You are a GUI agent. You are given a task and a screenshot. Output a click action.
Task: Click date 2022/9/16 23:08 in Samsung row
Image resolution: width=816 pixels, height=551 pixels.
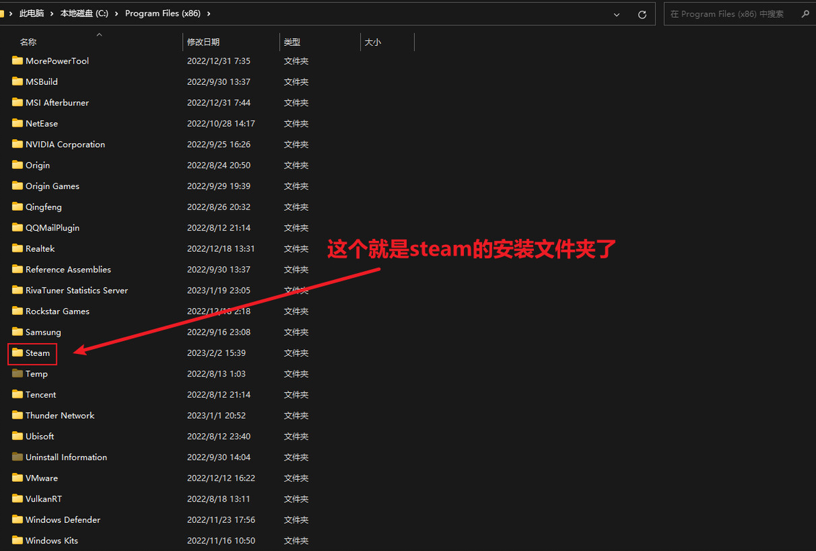(218, 331)
